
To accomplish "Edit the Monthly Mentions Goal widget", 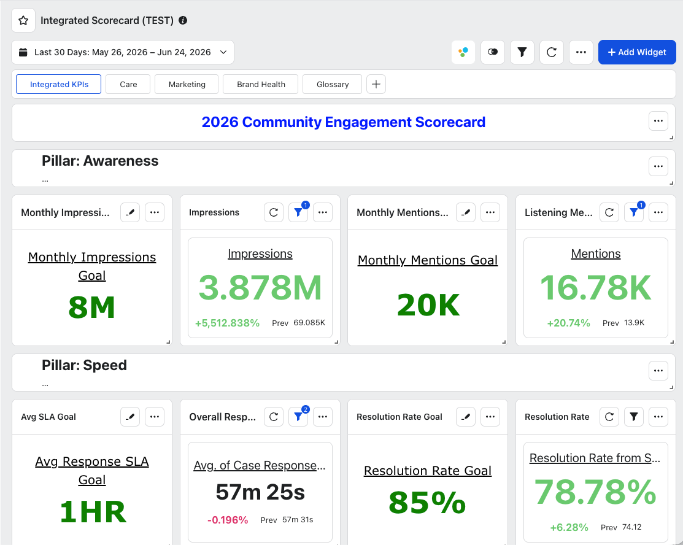I will [x=466, y=212].
